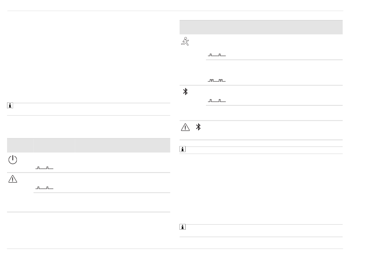Click the running person icon
372x256 pixels.
tap(185, 41)
